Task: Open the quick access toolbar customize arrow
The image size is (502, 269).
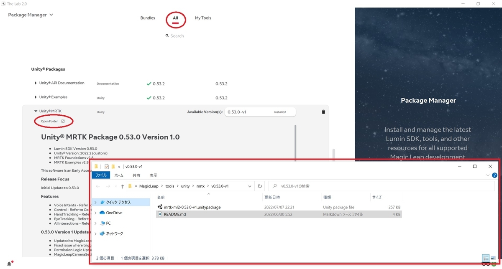Action: pyautogui.click(x=119, y=166)
